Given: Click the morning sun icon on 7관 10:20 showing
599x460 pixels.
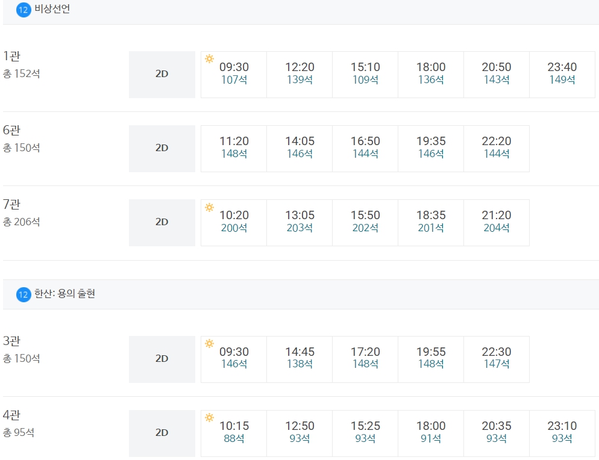Looking at the screenshot, I should pyautogui.click(x=209, y=207).
